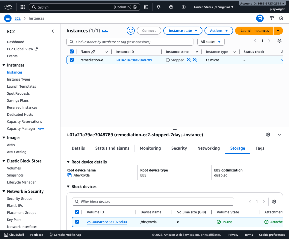Screen dimensions: 289x239
Task: Switch to the Details tab
Action: (78, 148)
